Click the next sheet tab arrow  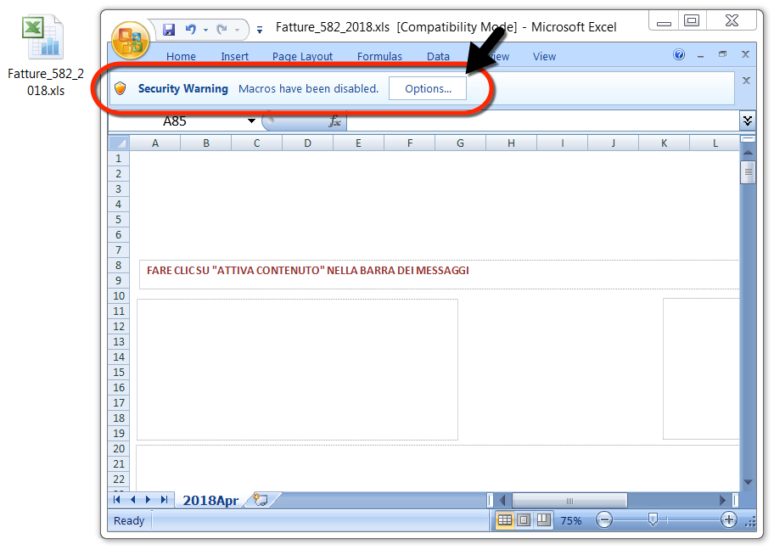pos(148,500)
